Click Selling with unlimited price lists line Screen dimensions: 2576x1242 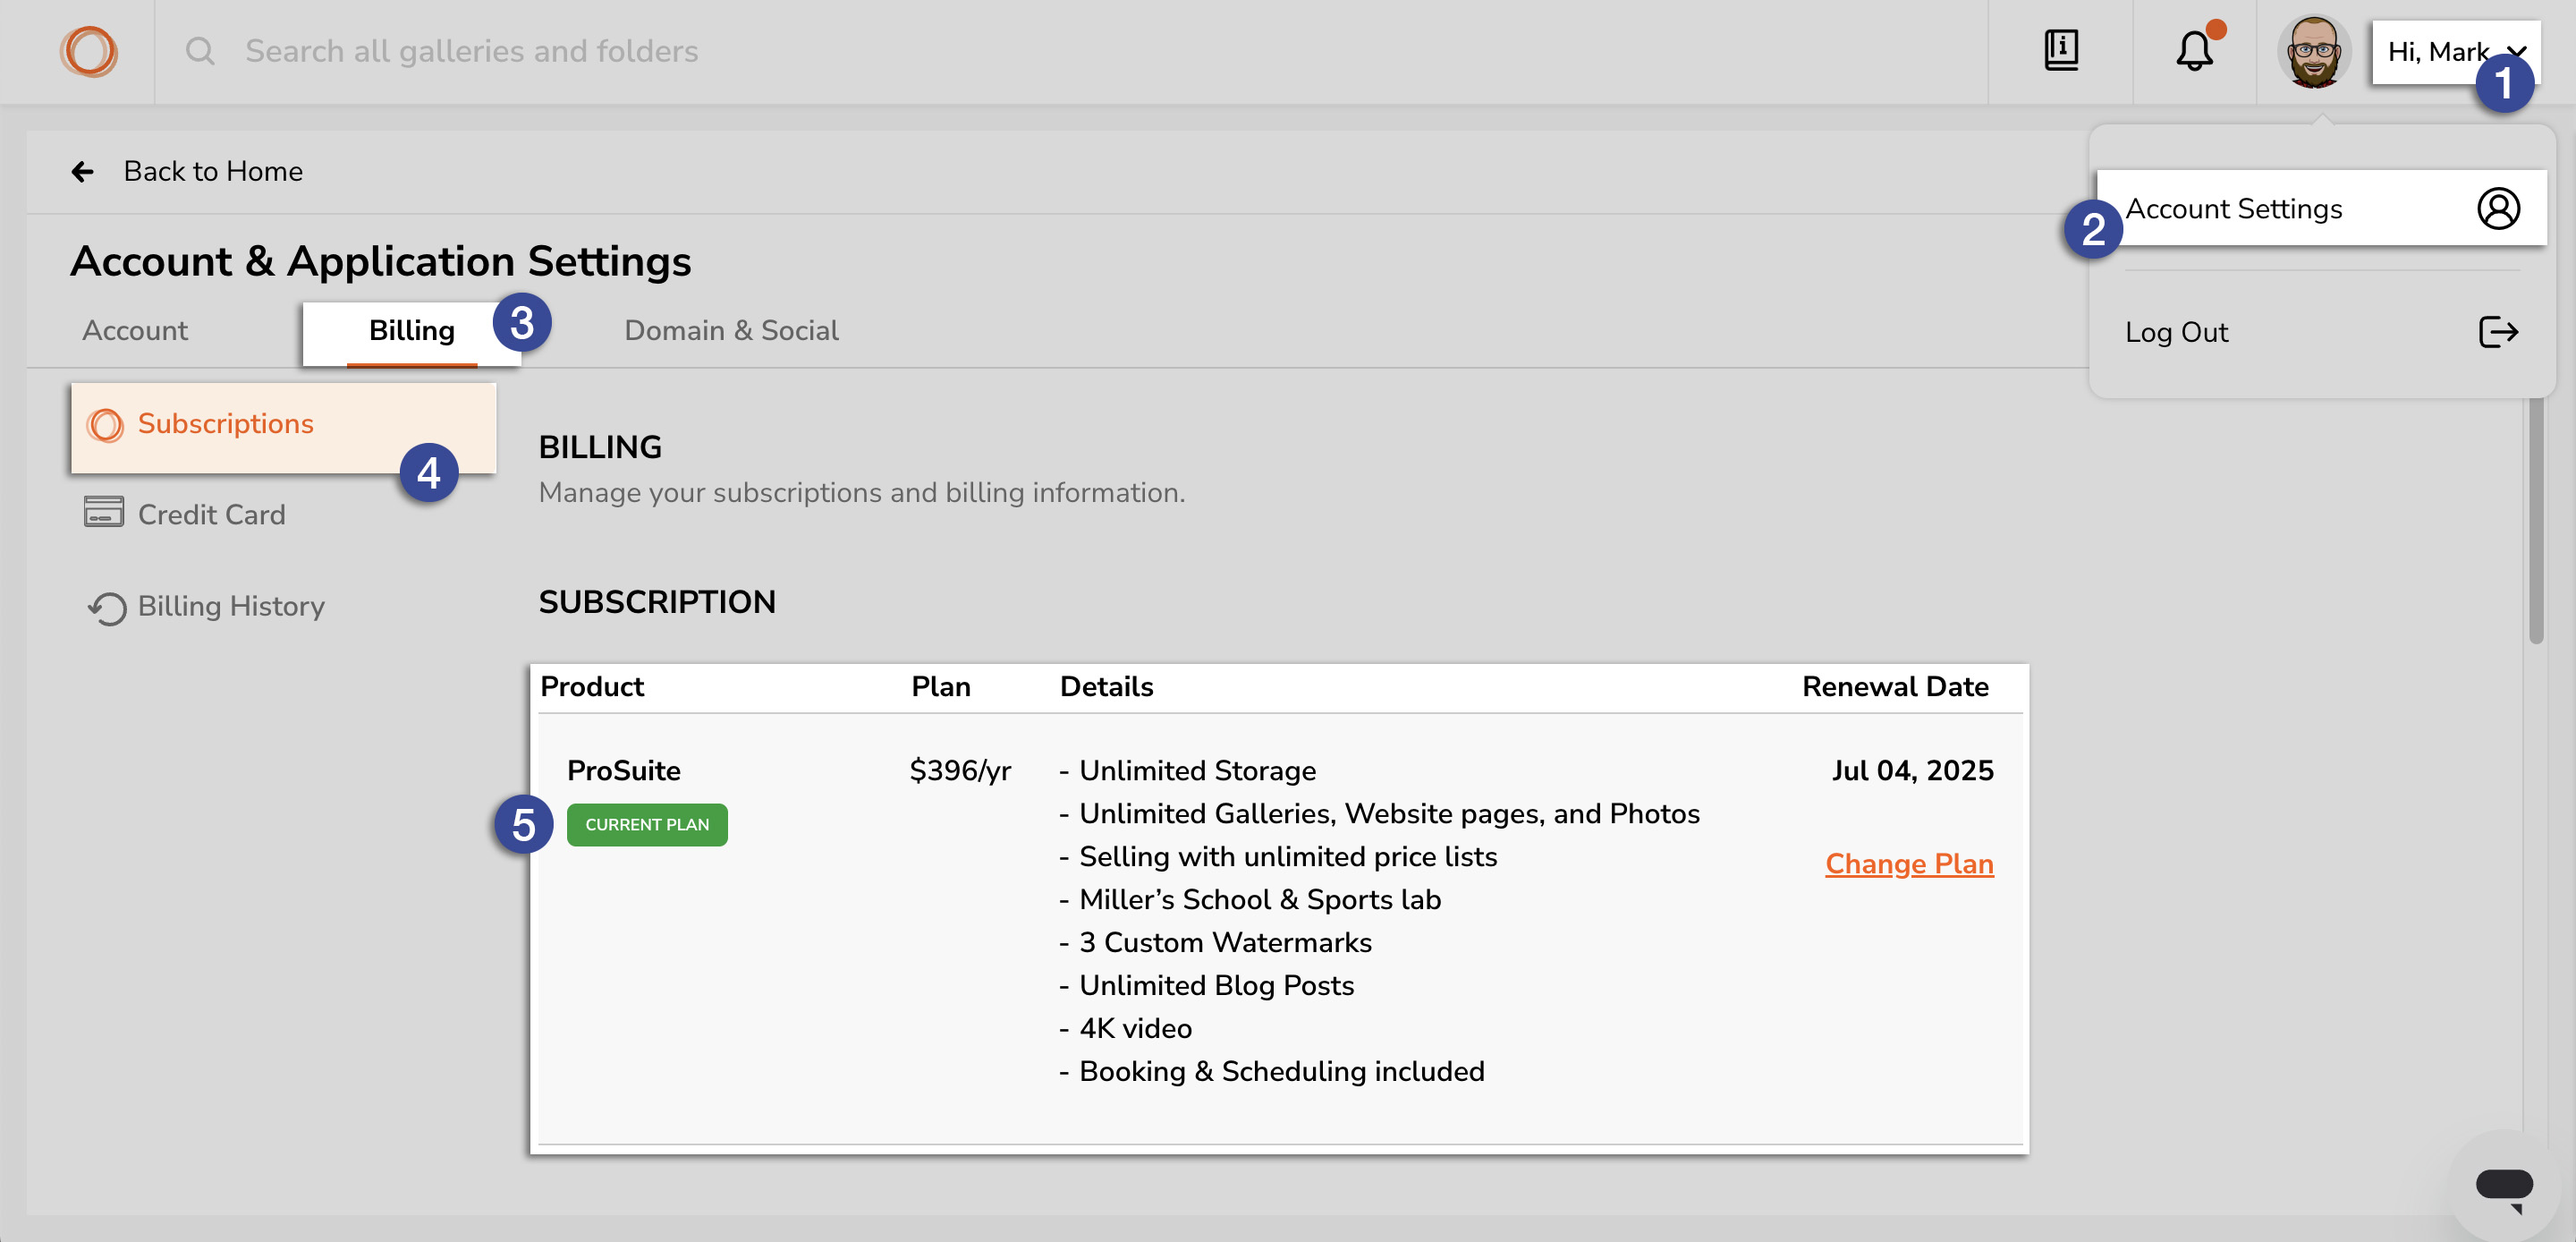click(x=1278, y=856)
